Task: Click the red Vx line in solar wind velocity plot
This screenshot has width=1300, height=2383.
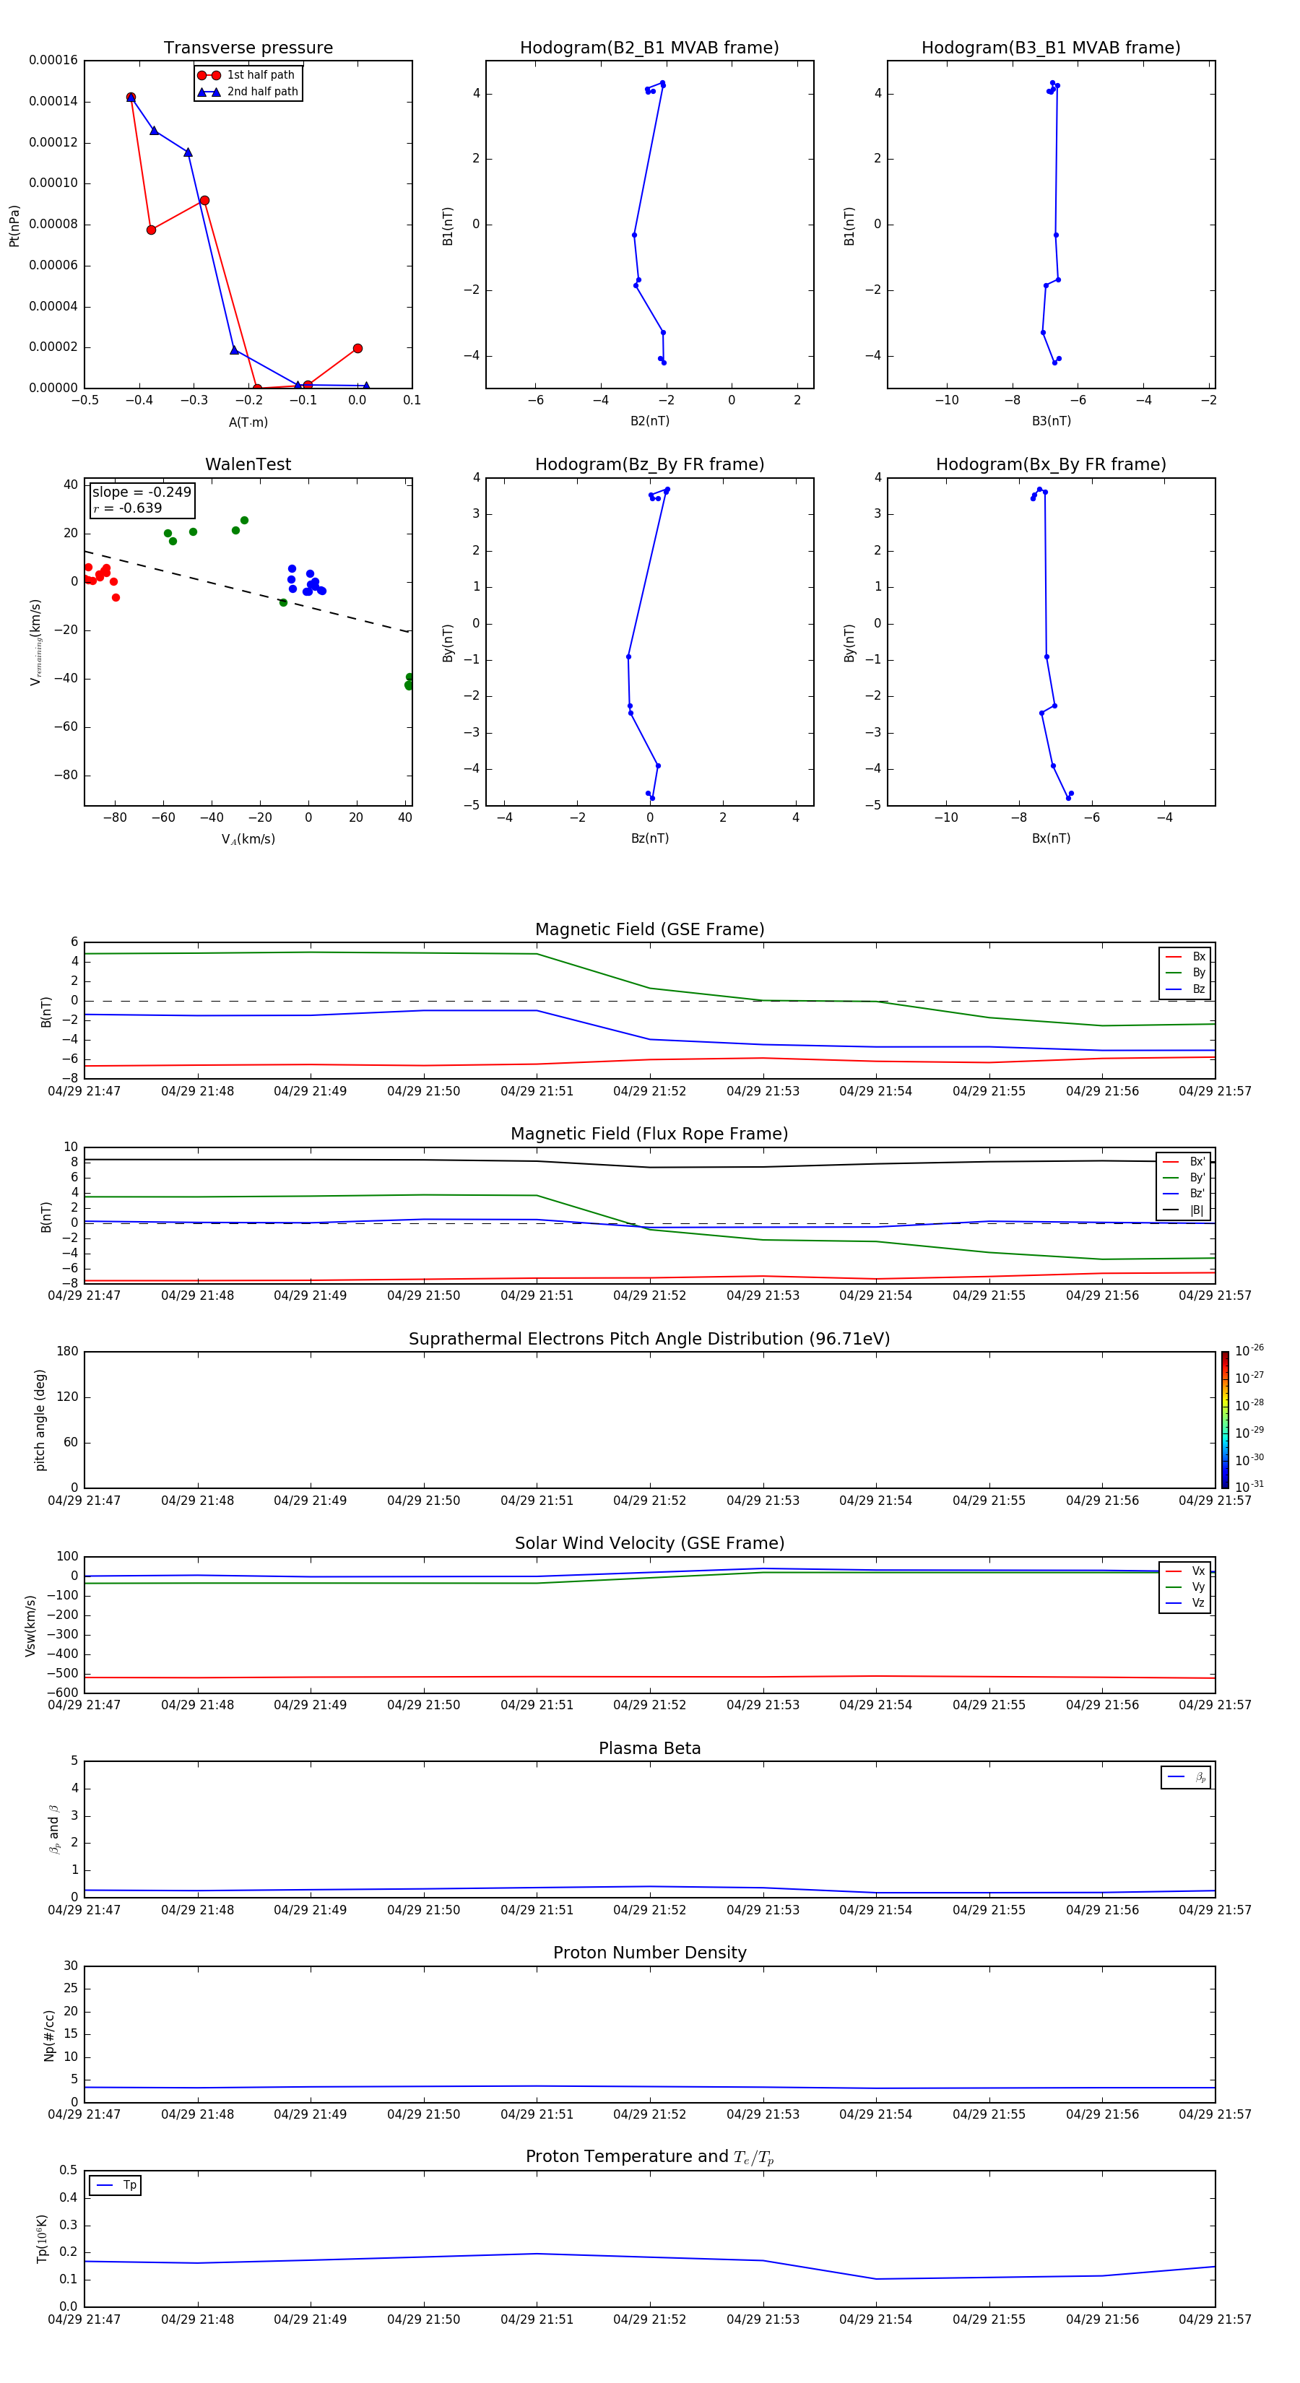Action: 649,1677
